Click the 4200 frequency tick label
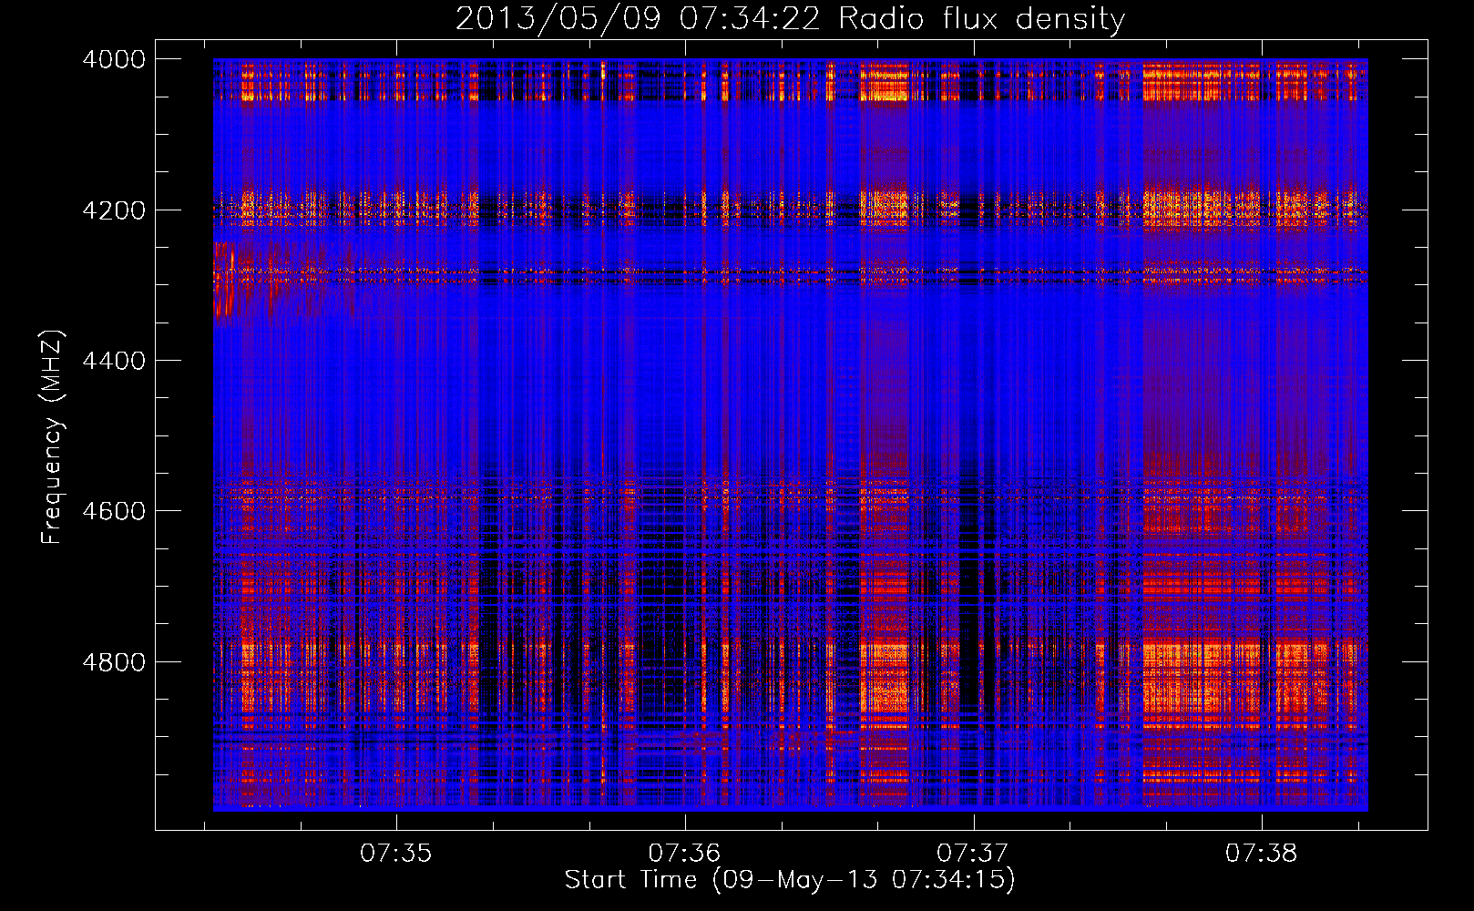This screenshot has height=911, width=1474. coord(114,210)
